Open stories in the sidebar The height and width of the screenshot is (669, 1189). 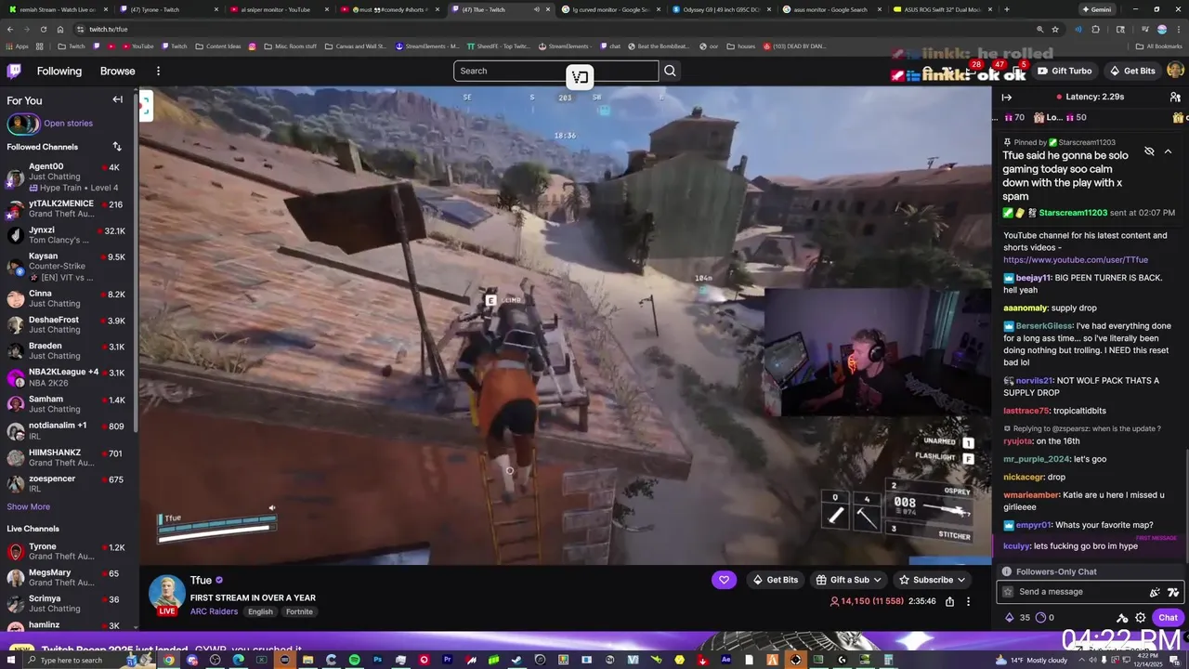click(51, 123)
